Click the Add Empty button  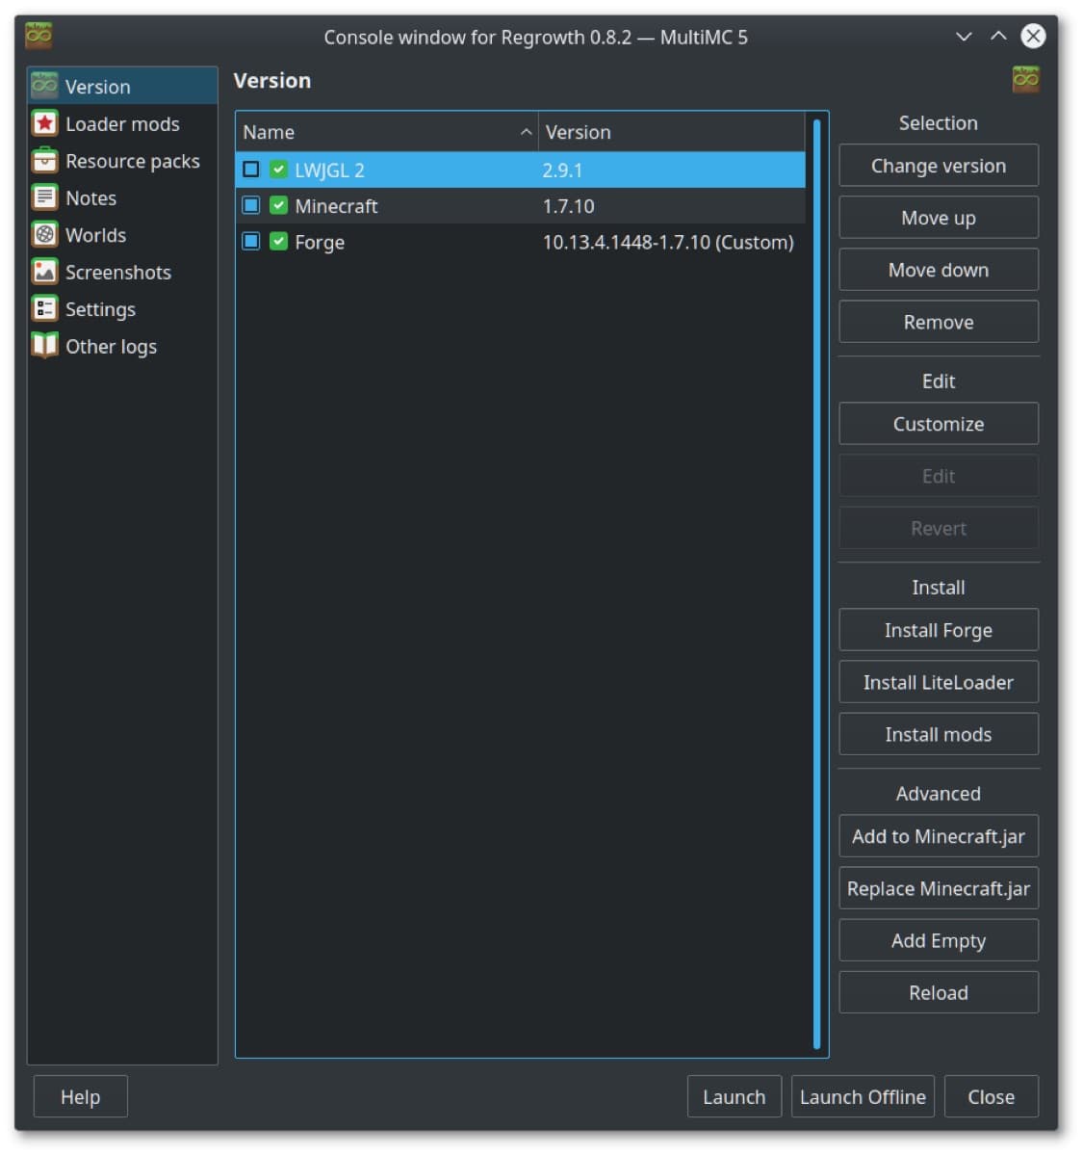pos(939,940)
